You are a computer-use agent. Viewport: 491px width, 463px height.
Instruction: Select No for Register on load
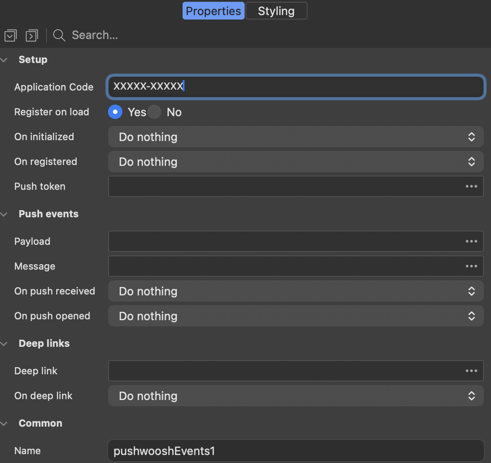pyautogui.click(x=154, y=112)
